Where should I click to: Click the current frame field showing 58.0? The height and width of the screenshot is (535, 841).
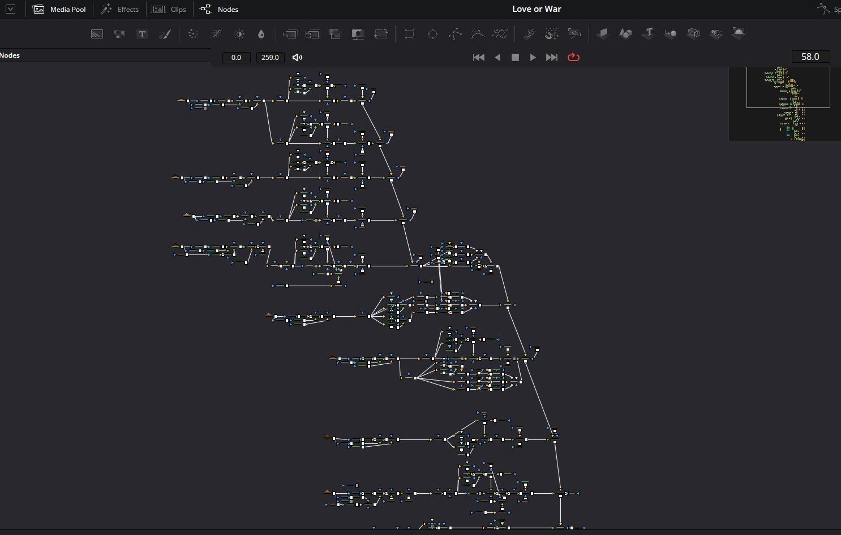[x=810, y=57]
